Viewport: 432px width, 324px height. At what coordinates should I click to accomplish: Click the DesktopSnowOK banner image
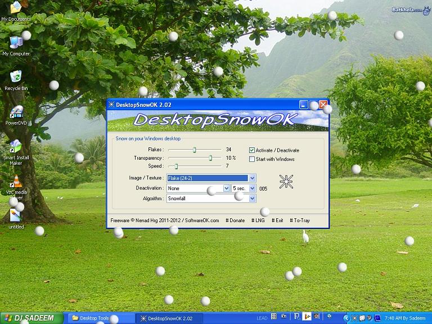pos(218,121)
